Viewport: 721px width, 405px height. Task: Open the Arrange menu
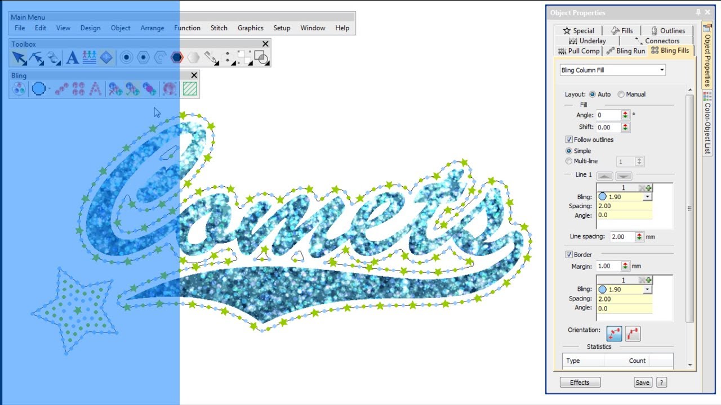pyautogui.click(x=152, y=28)
